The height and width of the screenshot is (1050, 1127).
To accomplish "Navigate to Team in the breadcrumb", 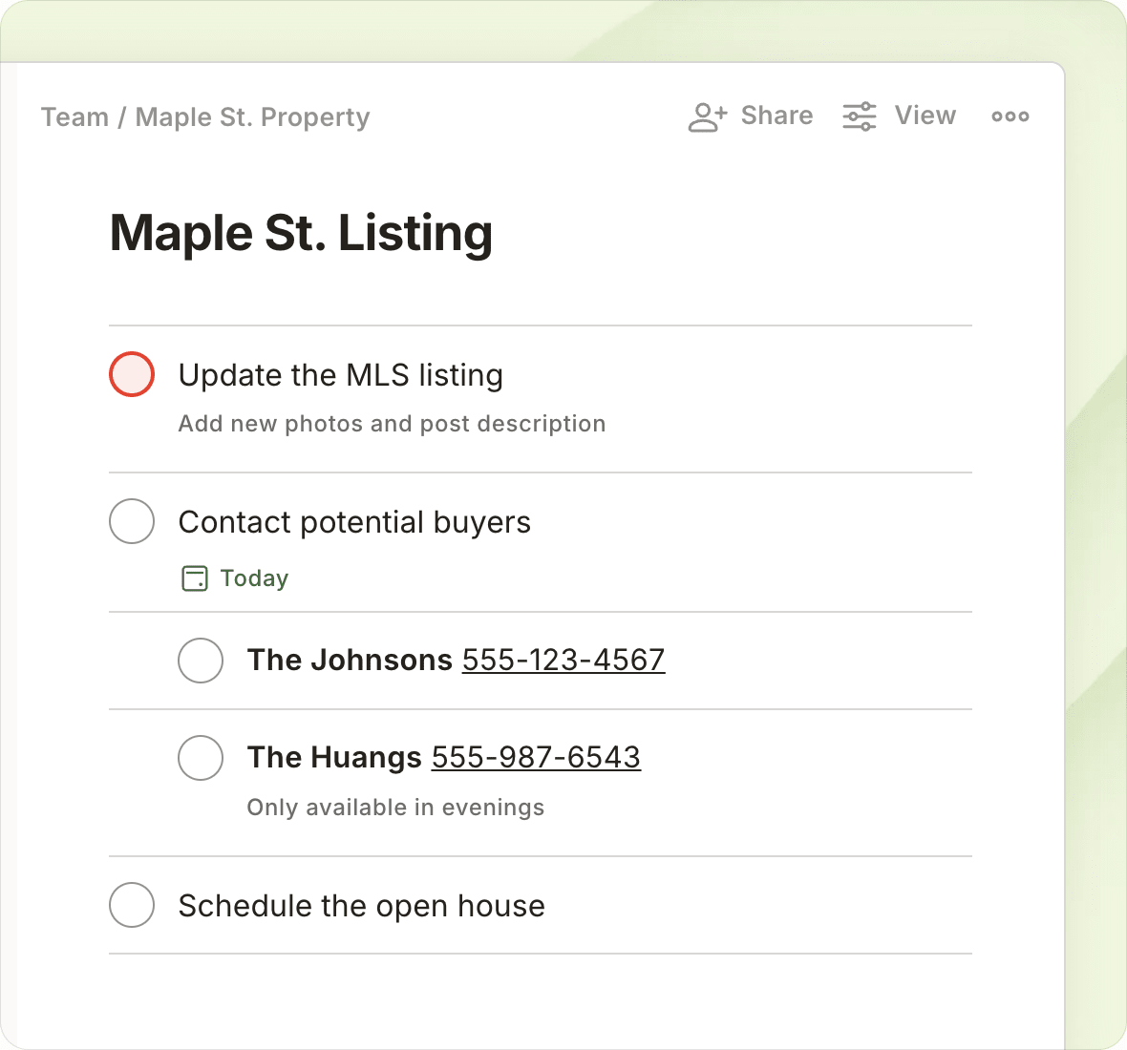I will coord(74,116).
